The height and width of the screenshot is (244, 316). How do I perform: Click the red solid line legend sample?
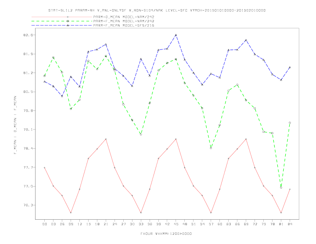62,17
